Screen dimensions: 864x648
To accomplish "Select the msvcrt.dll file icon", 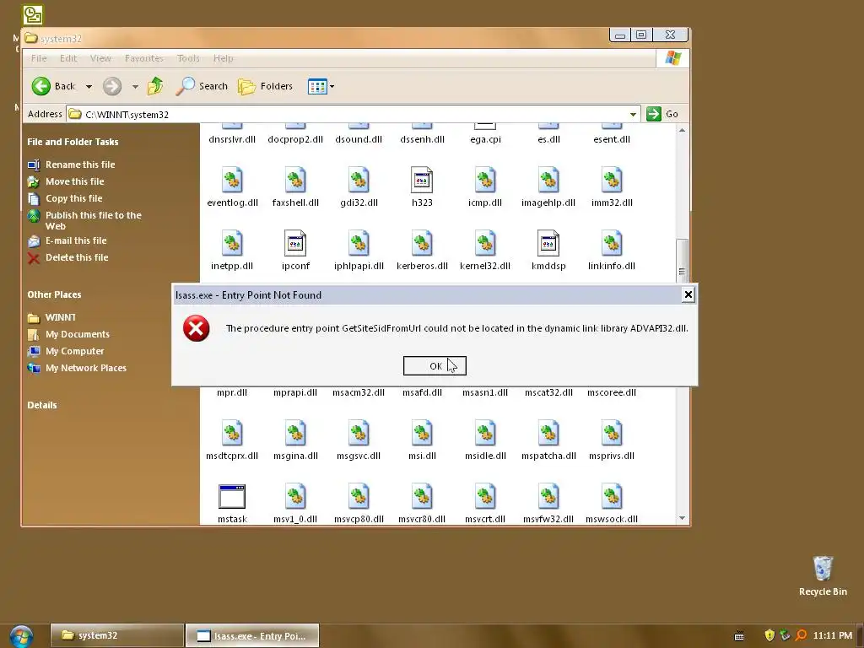I will pos(485,496).
